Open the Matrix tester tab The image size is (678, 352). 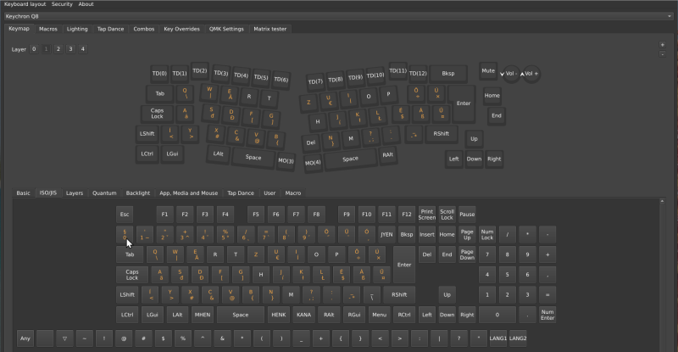270,29
